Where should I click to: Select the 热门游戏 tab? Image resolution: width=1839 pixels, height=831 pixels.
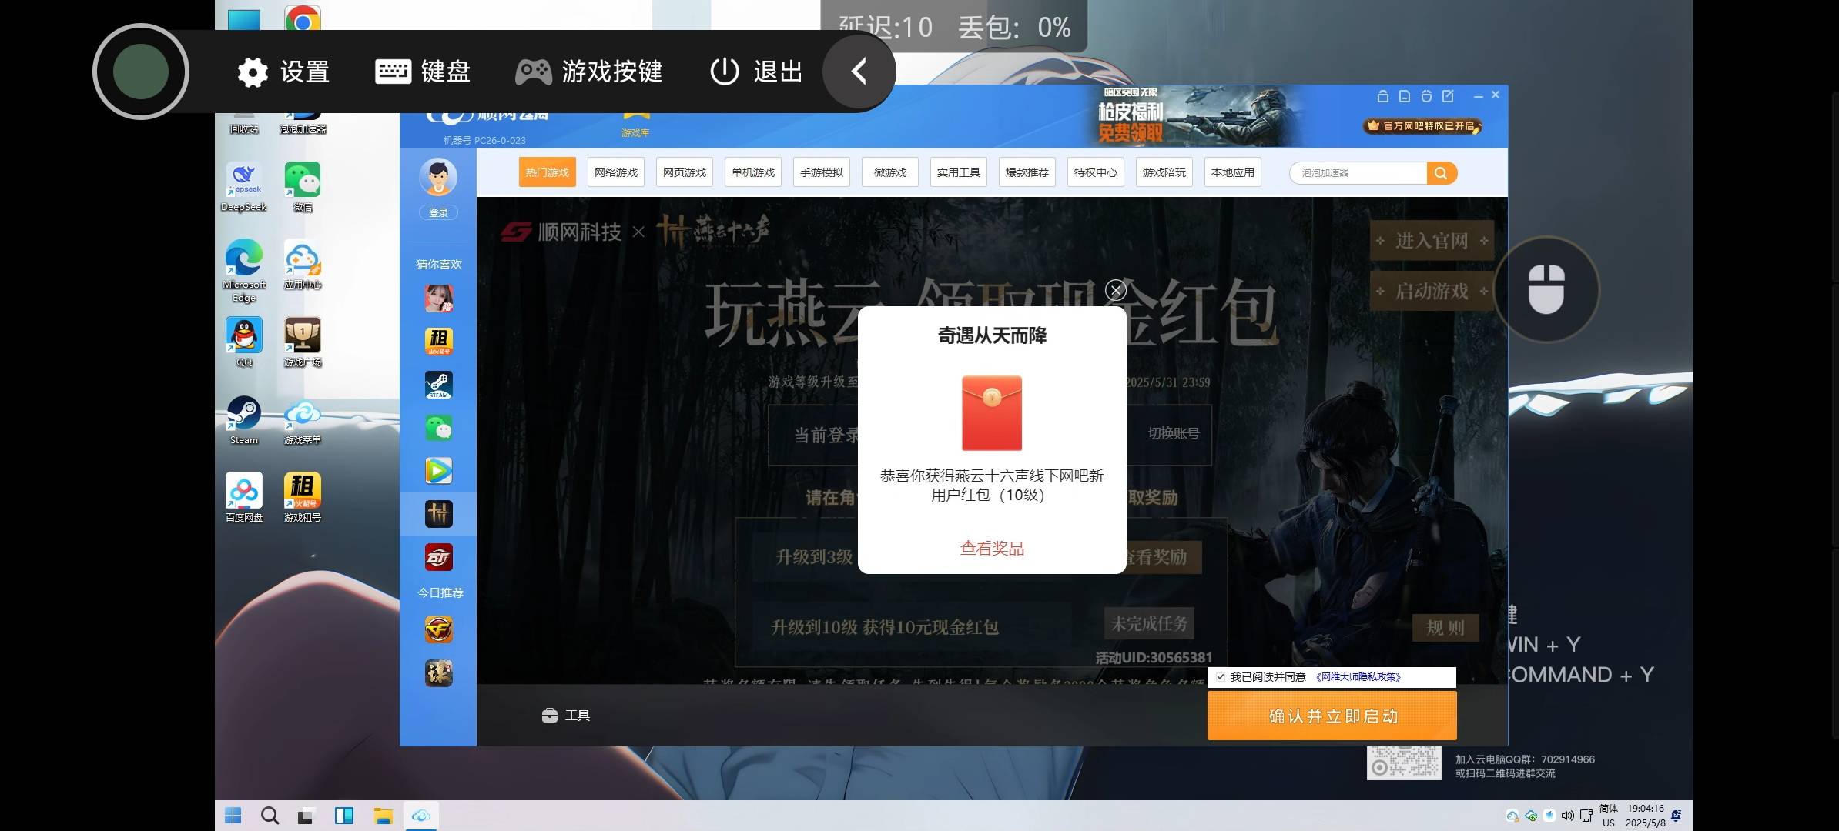click(548, 172)
